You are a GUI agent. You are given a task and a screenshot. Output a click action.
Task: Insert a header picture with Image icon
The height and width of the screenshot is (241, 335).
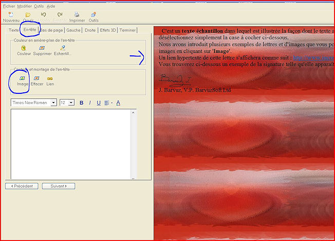[x=22, y=78]
